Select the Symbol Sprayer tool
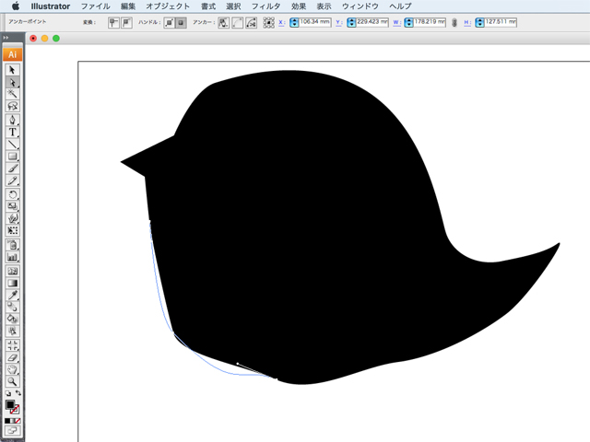The image size is (590, 442). [x=12, y=245]
